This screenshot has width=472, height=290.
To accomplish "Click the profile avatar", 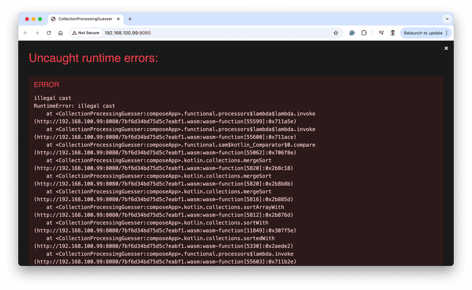I will coord(393,33).
